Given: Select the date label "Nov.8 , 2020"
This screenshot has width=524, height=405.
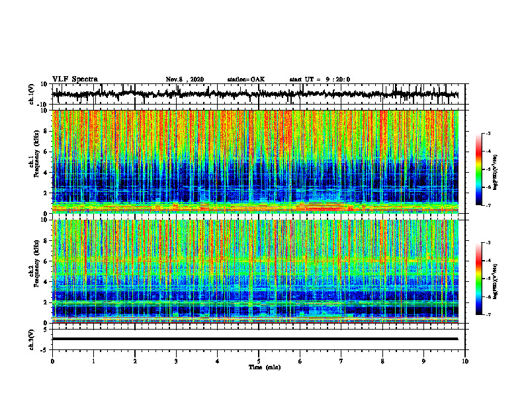Looking at the screenshot, I should [185, 79].
